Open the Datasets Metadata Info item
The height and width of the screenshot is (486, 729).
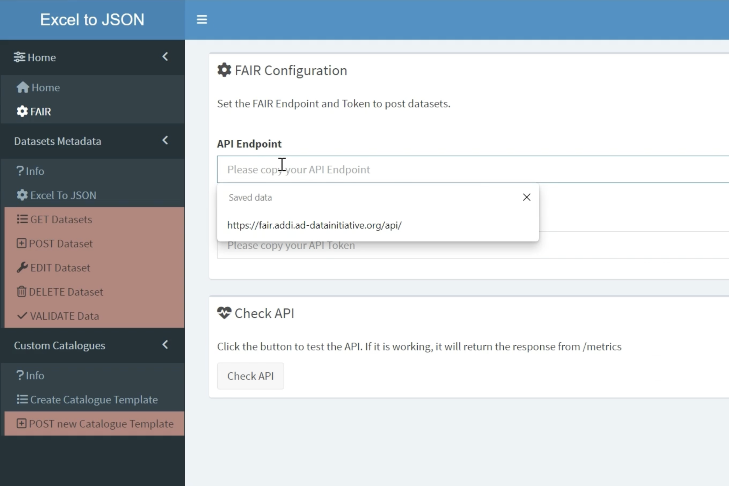coord(35,171)
